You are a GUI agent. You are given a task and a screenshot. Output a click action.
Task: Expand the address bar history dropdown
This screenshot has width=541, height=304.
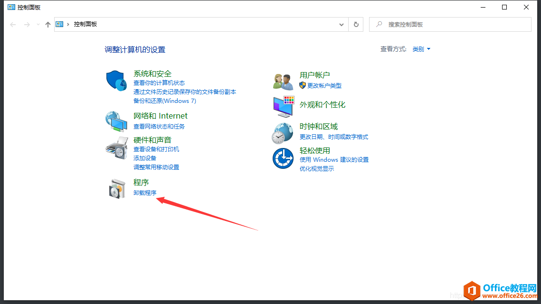341,25
